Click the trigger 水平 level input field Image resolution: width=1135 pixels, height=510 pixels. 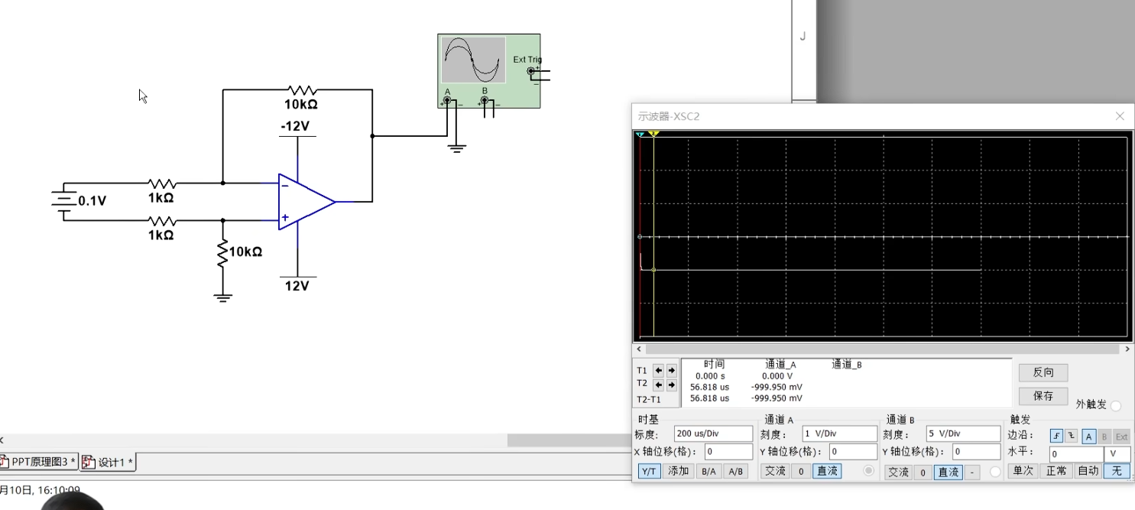point(1075,453)
